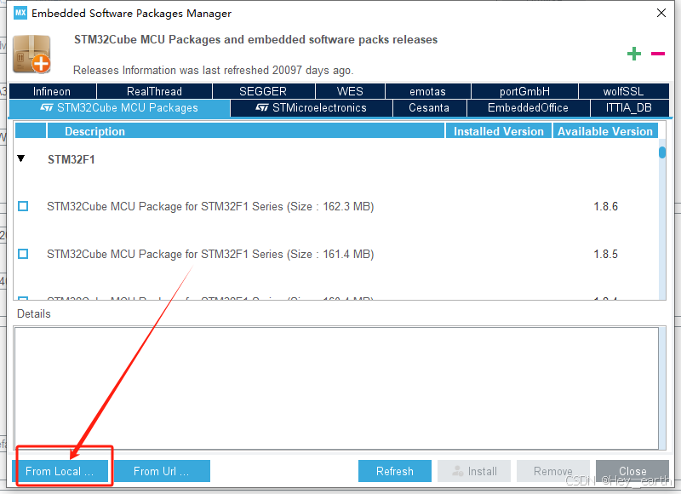Click the Refresh button
Screen dimensions: 681x494
395,471
